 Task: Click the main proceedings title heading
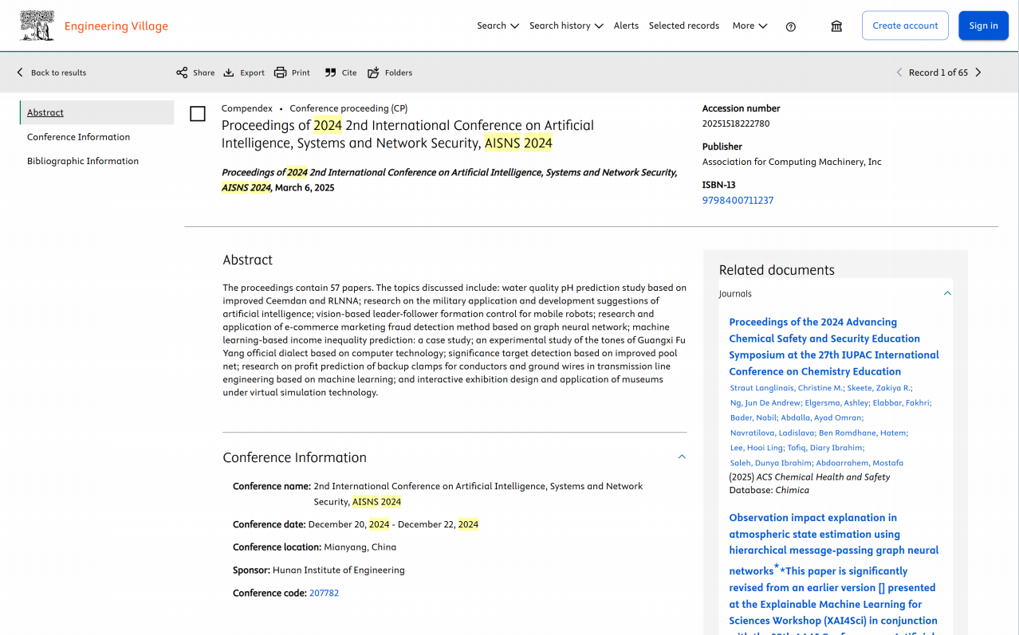click(x=407, y=135)
